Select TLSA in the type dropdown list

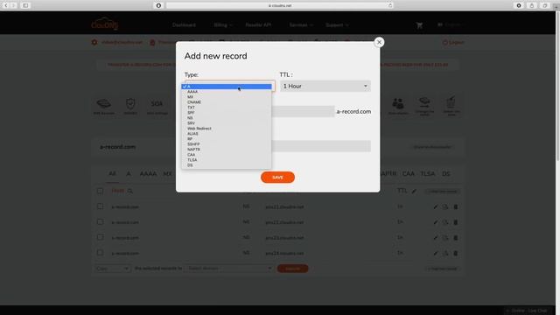point(227,159)
